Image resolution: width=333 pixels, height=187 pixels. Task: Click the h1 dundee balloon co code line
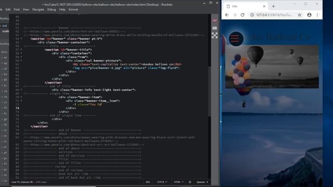click(x=127, y=64)
